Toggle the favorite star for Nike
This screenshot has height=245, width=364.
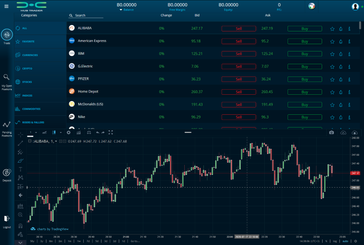point(332,117)
